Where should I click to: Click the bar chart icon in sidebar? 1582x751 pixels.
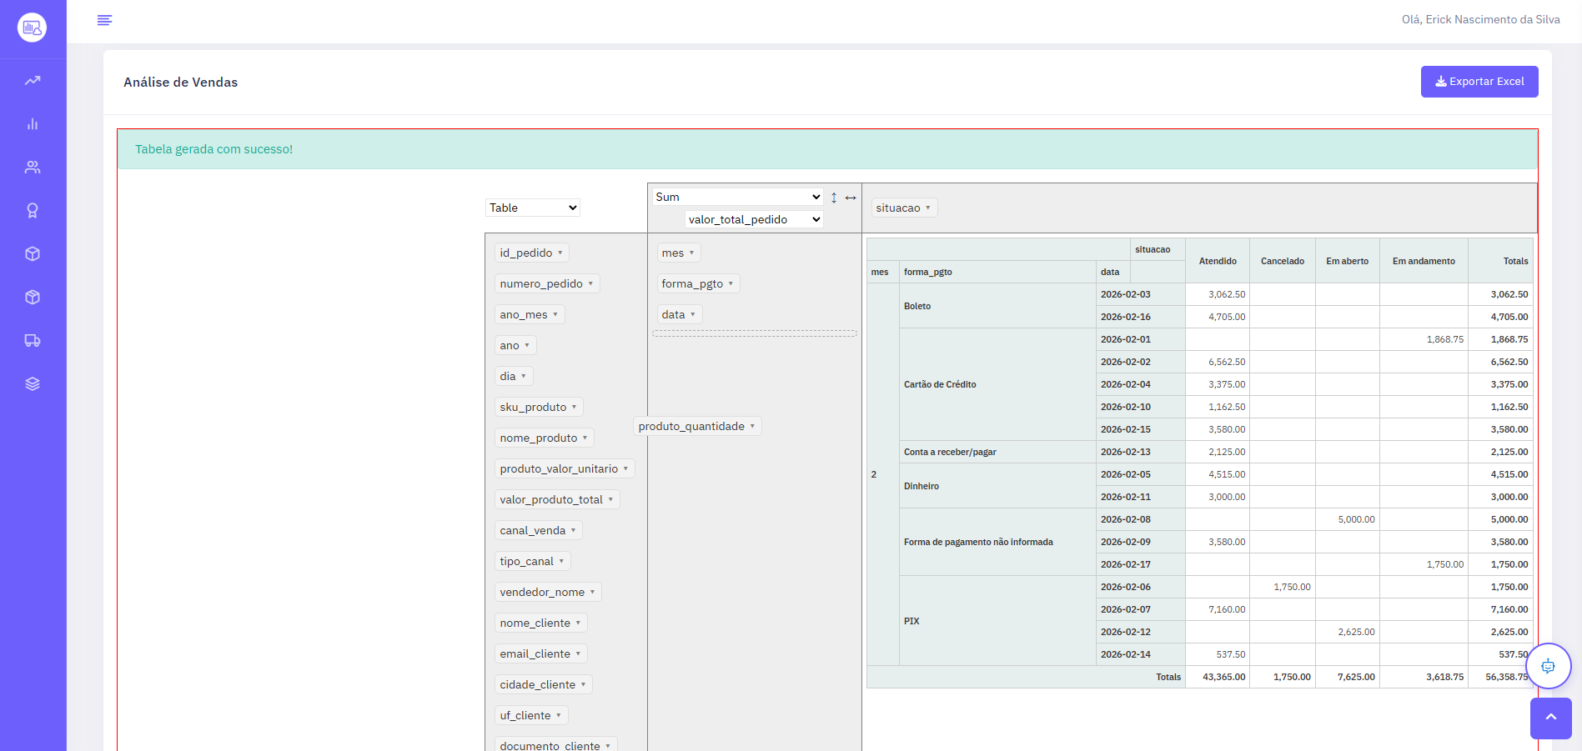click(x=33, y=124)
